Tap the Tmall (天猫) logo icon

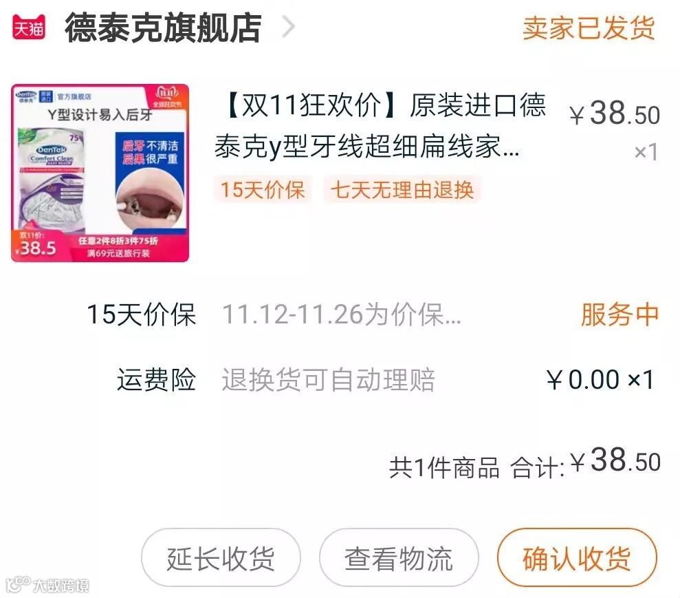click(x=29, y=27)
